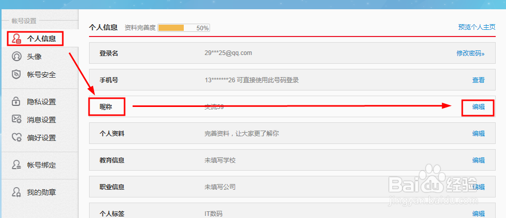The height and width of the screenshot is (218, 506).
Task: Click the 偏好设置 heart-gear icon
Action: [x=16, y=138]
